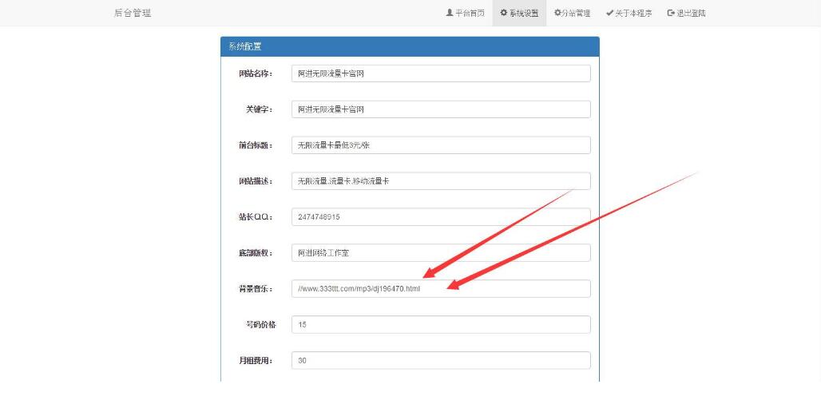This screenshot has height=400, width=821.
Task: Click the 网站名称 label
Action: [256, 73]
